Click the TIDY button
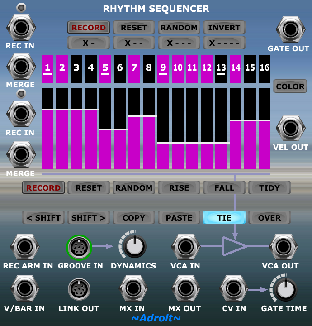This screenshot has width=312, height=326. coord(269,187)
